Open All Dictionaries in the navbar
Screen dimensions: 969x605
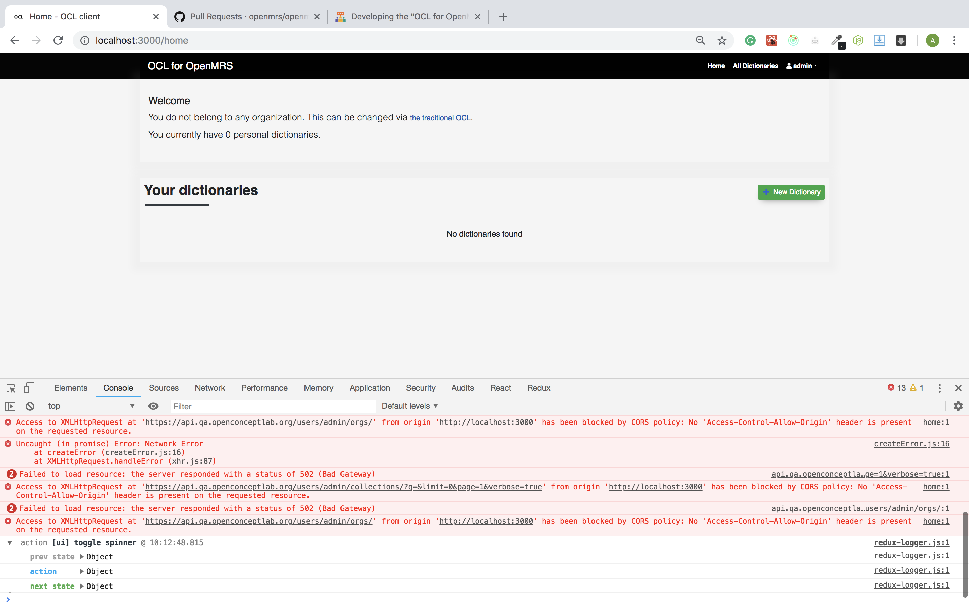[x=755, y=66]
